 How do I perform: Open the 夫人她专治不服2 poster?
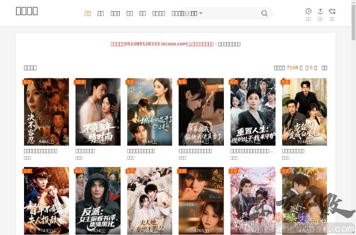(x=150, y=200)
